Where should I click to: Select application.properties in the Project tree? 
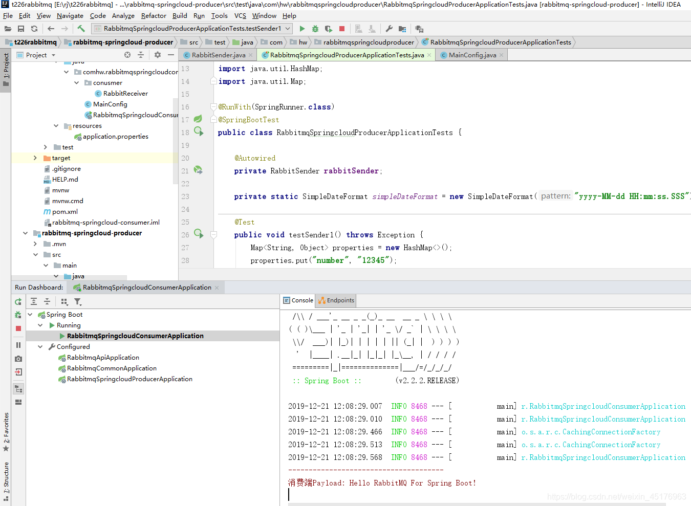(x=115, y=137)
